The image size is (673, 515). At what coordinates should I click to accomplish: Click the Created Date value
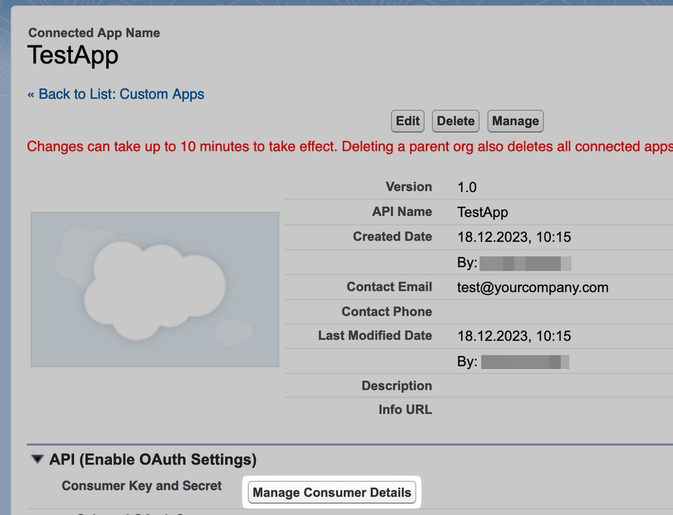point(514,237)
